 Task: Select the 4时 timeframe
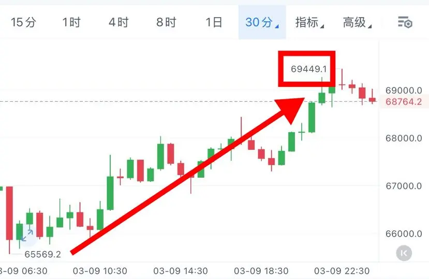(x=119, y=22)
